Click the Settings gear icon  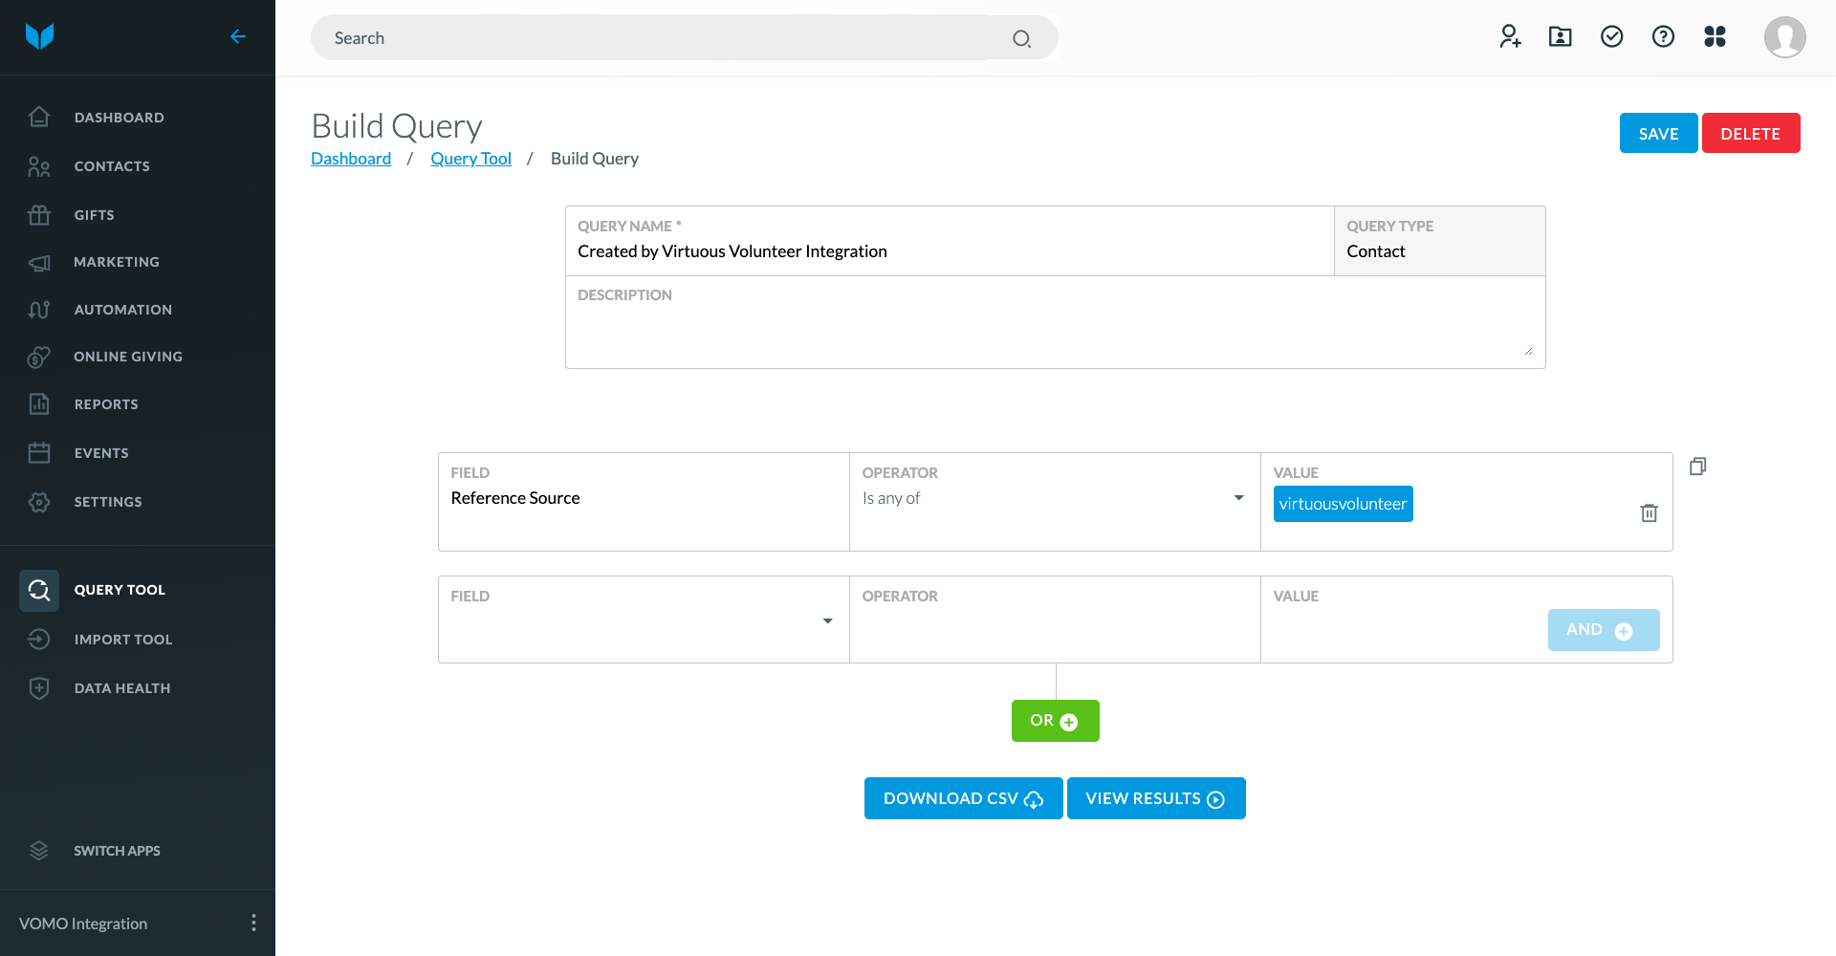pyautogui.click(x=39, y=502)
